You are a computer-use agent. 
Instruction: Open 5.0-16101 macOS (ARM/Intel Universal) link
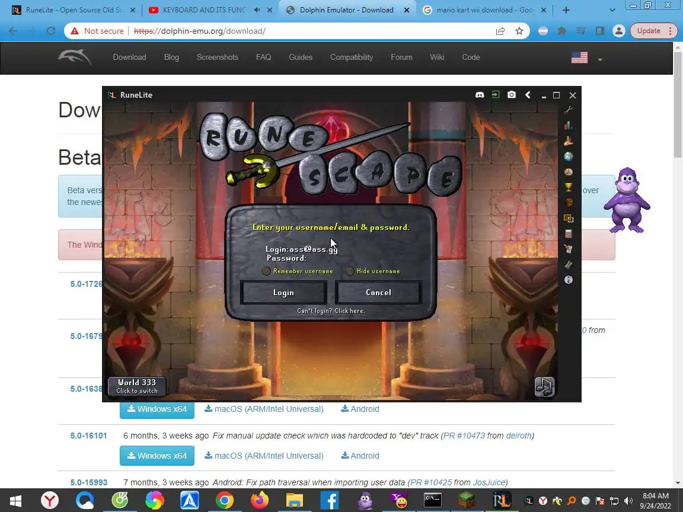[x=264, y=456]
